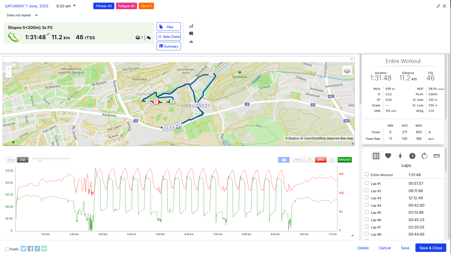Select the ruler distance icon
451x254 pixels.
click(x=437, y=156)
